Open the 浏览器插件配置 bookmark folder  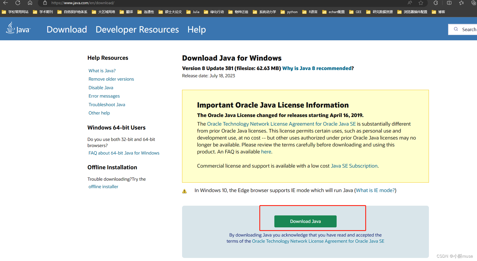click(412, 12)
